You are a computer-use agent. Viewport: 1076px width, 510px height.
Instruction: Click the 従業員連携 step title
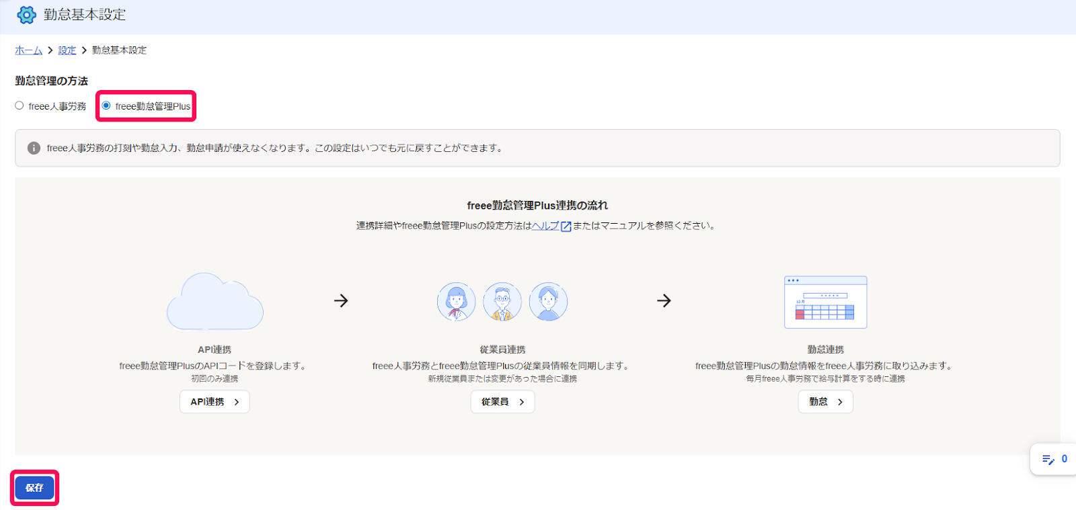(x=502, y=349)
